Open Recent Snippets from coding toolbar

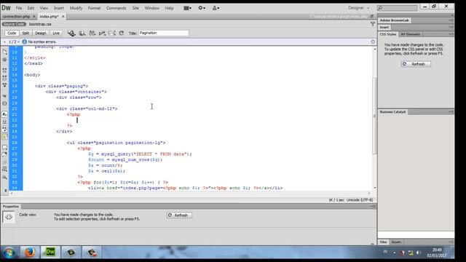pyautogui.click(x=4, y=170)
